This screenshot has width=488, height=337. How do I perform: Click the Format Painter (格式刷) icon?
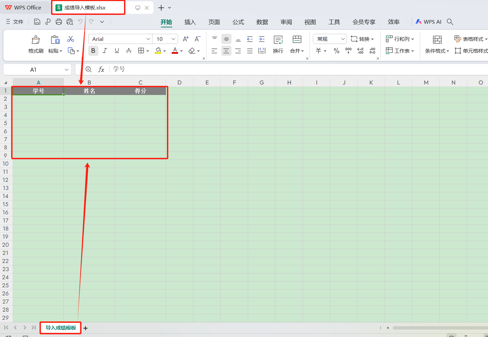click(x=36, y=40)
